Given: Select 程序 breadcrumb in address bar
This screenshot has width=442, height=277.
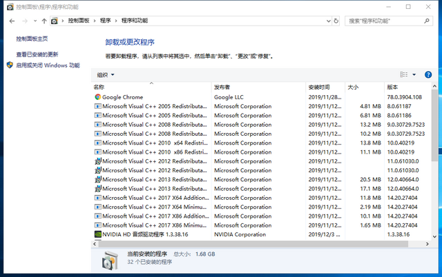Looking at the screenshot, I should (106, 21).
